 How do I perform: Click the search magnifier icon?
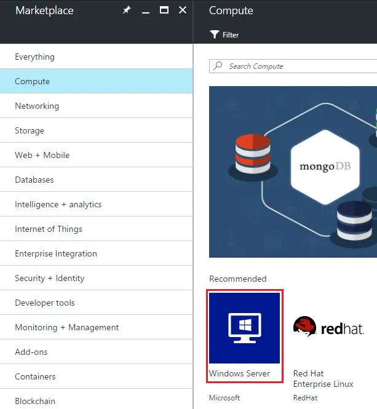coord(218,66)
